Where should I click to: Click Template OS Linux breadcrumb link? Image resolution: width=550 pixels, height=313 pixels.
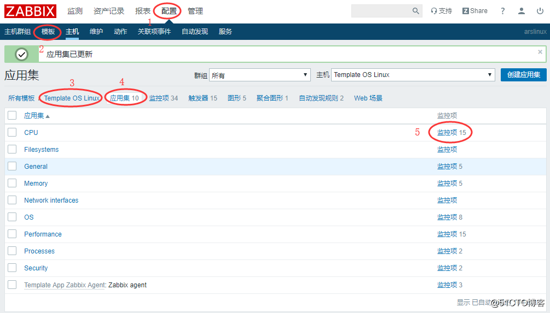tap(72, 98)
